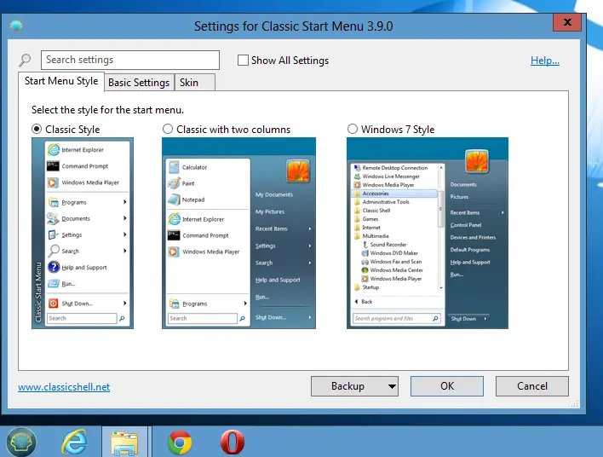Click Search magnifier icon in Classic Style preview
603x457 pixels.
coord(54,251)
